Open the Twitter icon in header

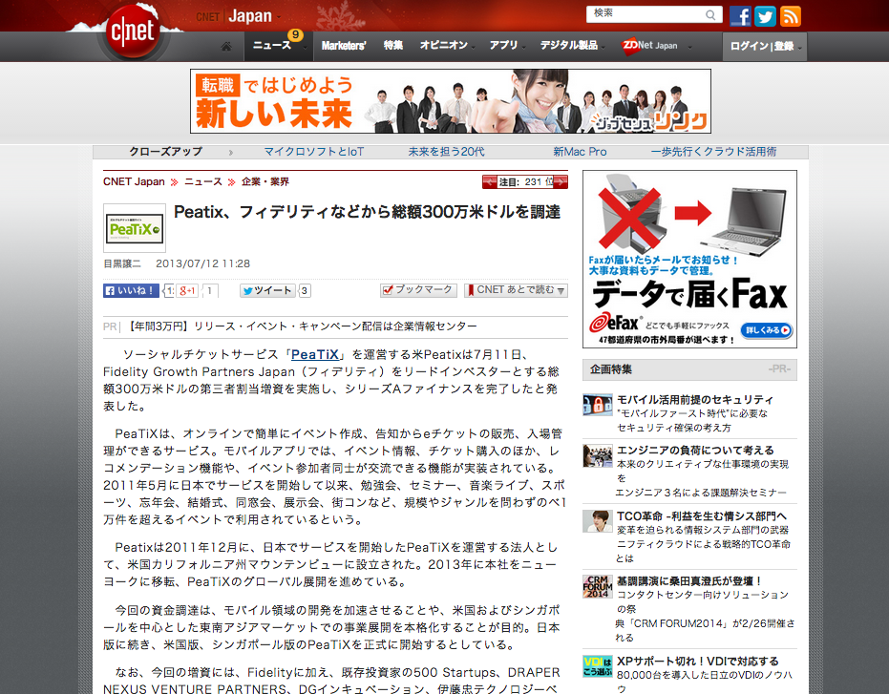(x=766, y=16)
